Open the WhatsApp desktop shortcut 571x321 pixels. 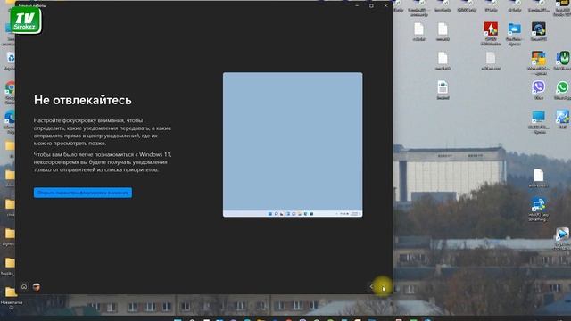(562, 90)
